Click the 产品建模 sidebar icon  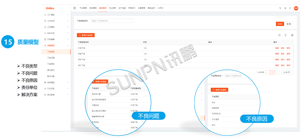click(x=45, y=39)
